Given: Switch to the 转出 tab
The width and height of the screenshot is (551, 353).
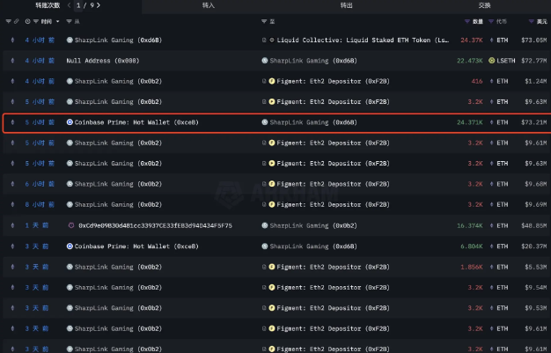Looking at the screenshot, I should click(346, 5).
